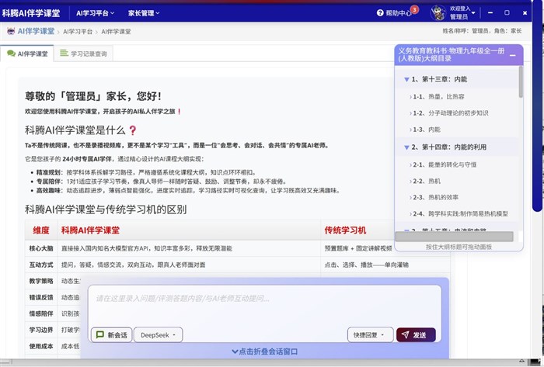Send the message with 发送 button
The height and width of the screenshot is (367, 544).
click(415, 335)
